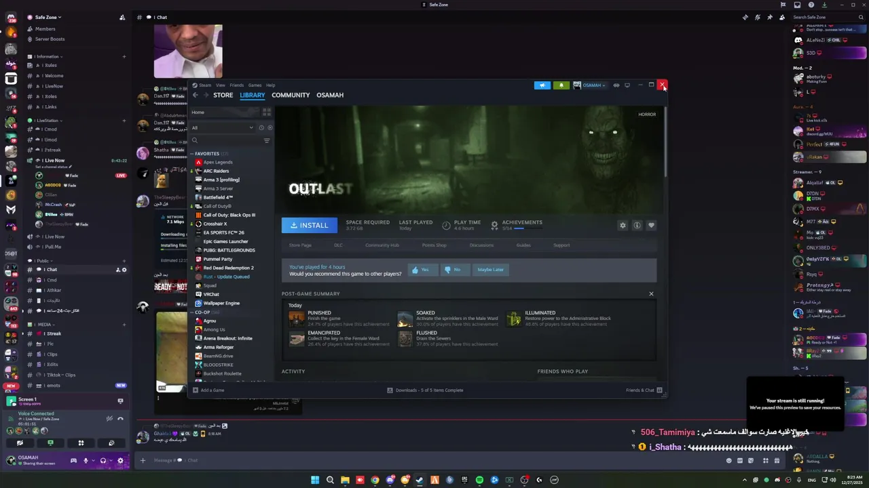
Task: Open Steam notifications bell icon
Action: 561,85
